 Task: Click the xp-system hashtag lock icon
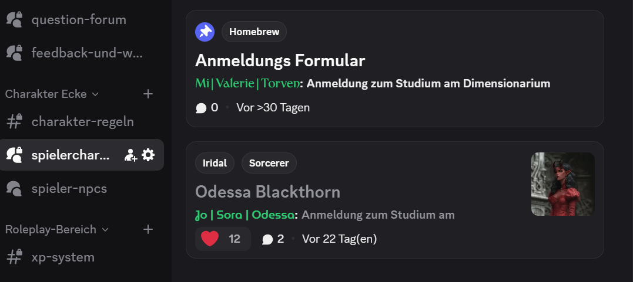(x=14, y=257)
